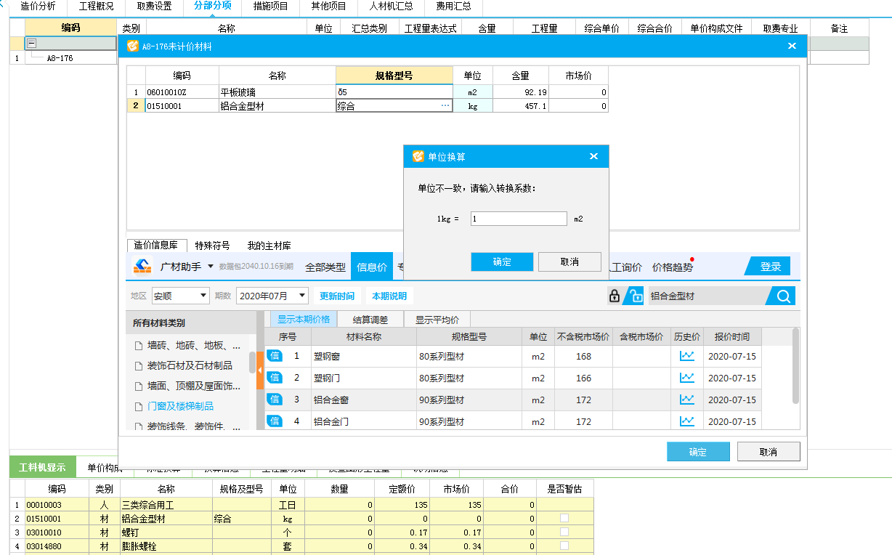The height and width of the screenshot is (555, 892).
Task: Toggle 是否暂估 checkbox for 螺钉 row
Action: (564, 532)
